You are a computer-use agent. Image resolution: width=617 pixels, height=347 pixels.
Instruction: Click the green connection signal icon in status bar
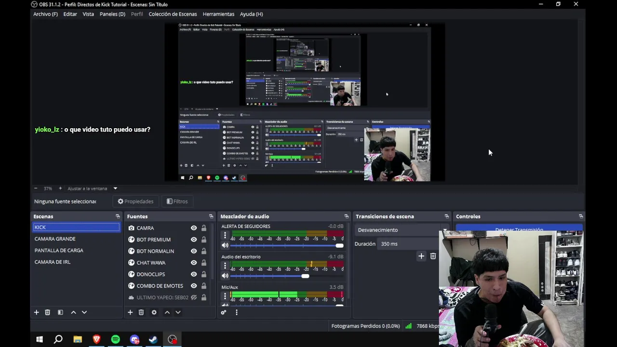408,326
